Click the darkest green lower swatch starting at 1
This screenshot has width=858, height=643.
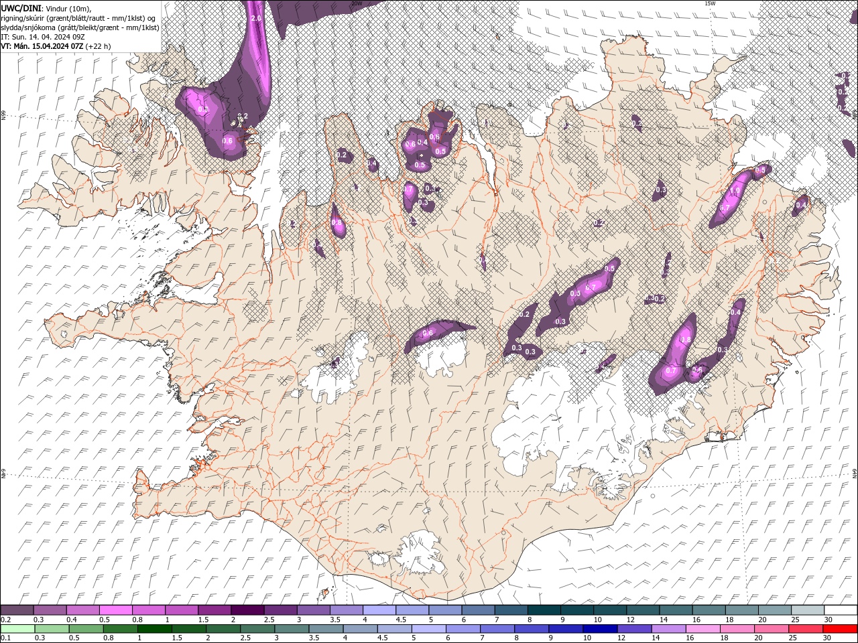click(154, 628)
